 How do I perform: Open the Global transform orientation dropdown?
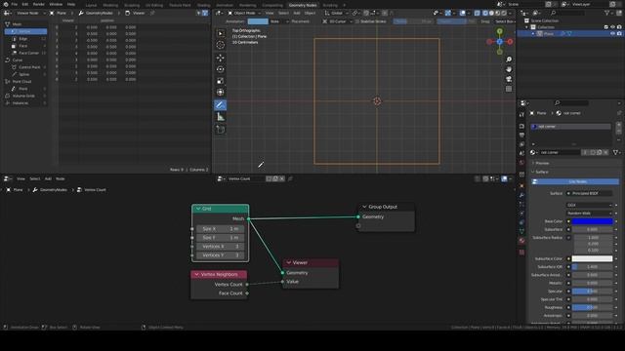(337, 13)
